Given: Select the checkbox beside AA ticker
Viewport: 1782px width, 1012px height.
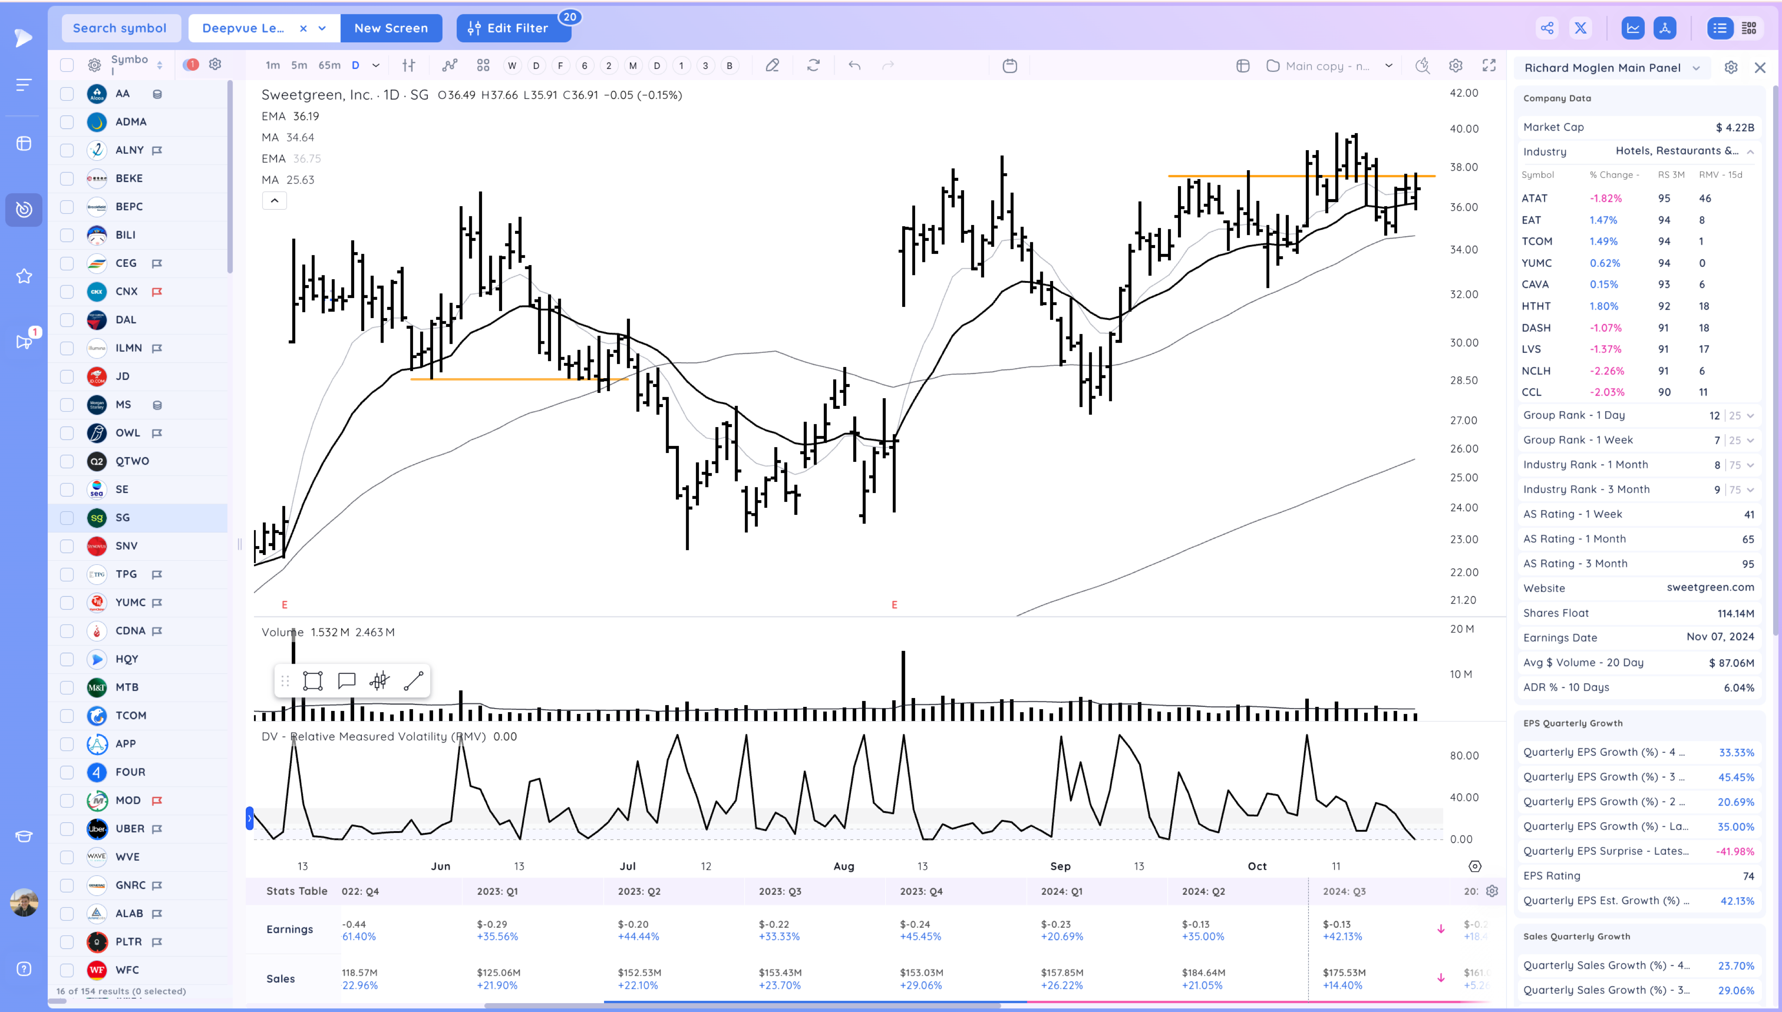Looking at the screenshot, I should click(x=66, y=93).
